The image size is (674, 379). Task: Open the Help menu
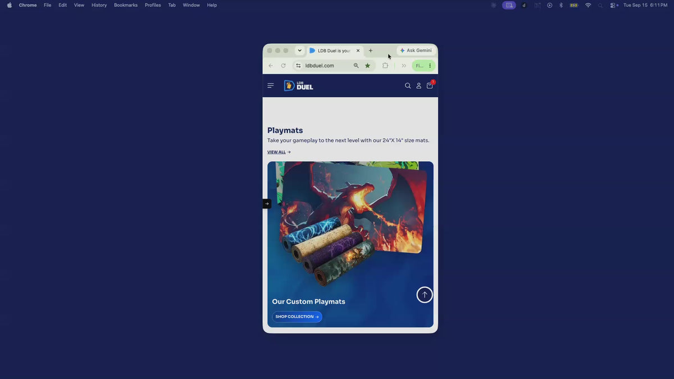click(212, 5)
